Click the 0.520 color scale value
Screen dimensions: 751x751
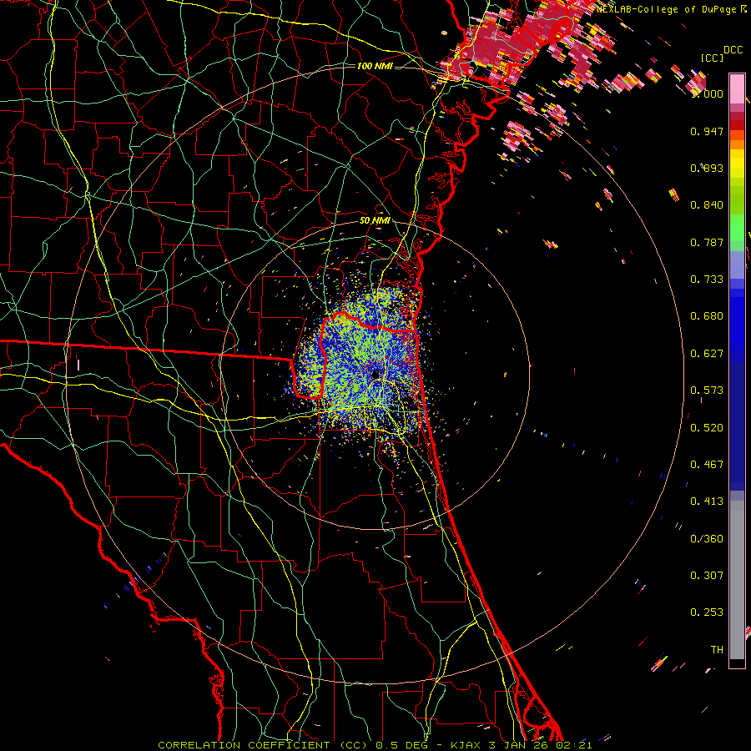707,428
